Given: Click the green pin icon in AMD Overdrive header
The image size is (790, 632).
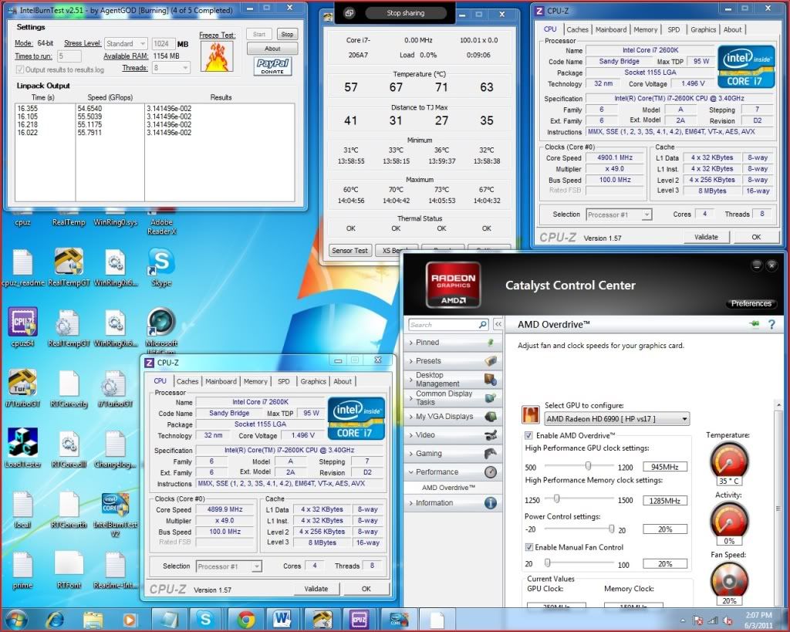Looking at the screenshot, I should [755, 324].
